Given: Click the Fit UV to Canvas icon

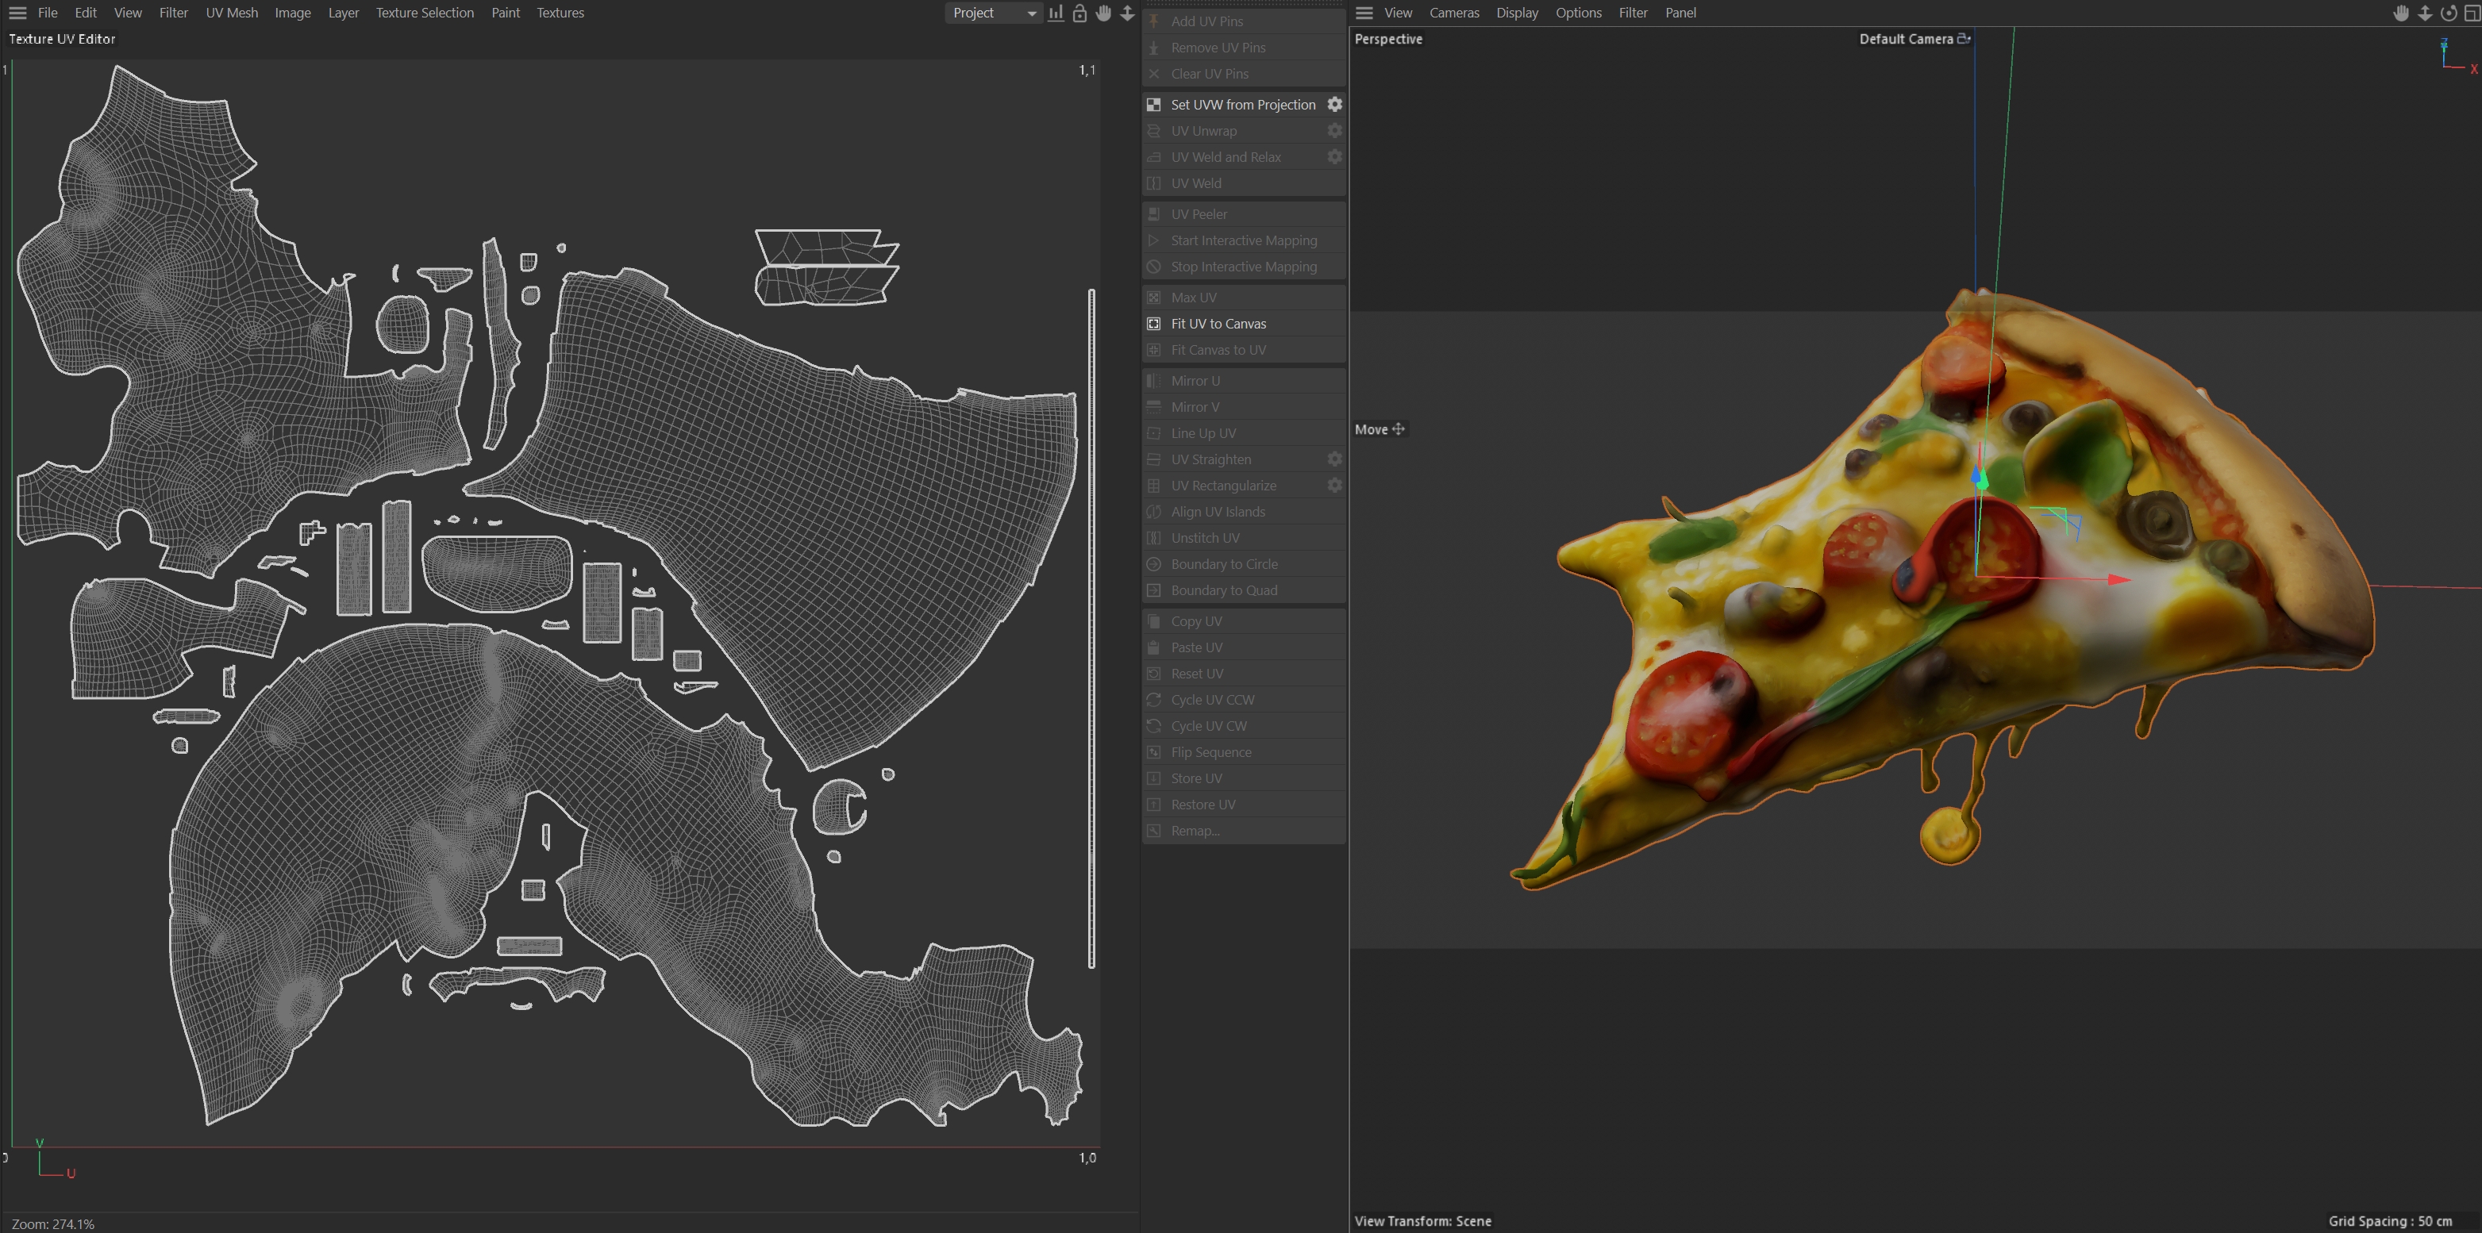Looking at the screenshot, I should coord(1153,324).
